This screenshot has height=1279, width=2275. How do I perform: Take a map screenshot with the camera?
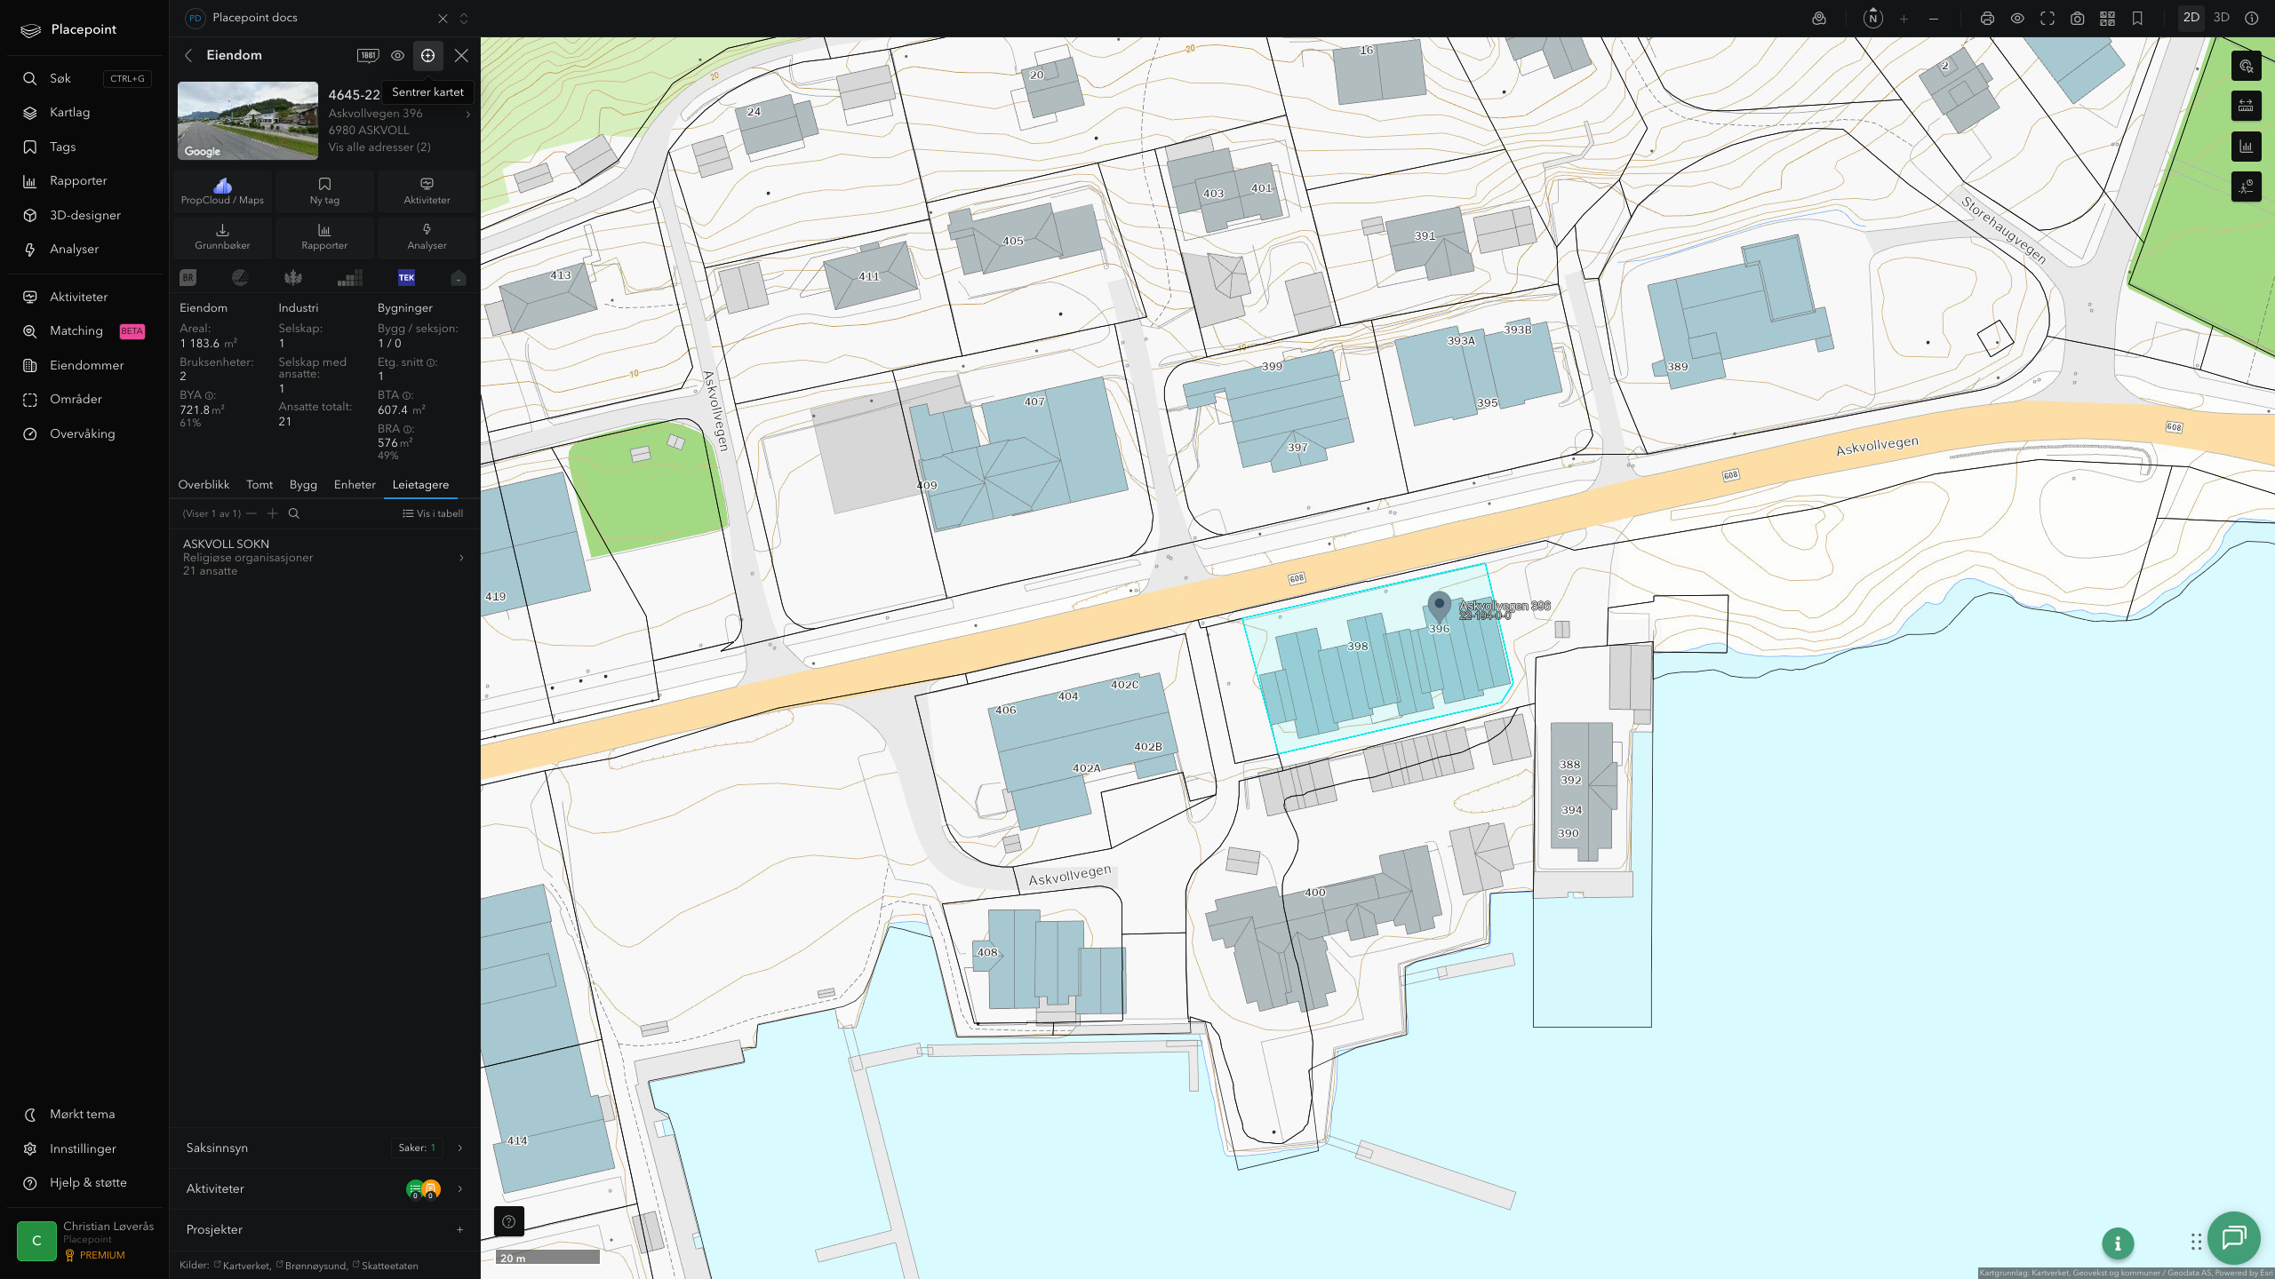(2078, 19)
